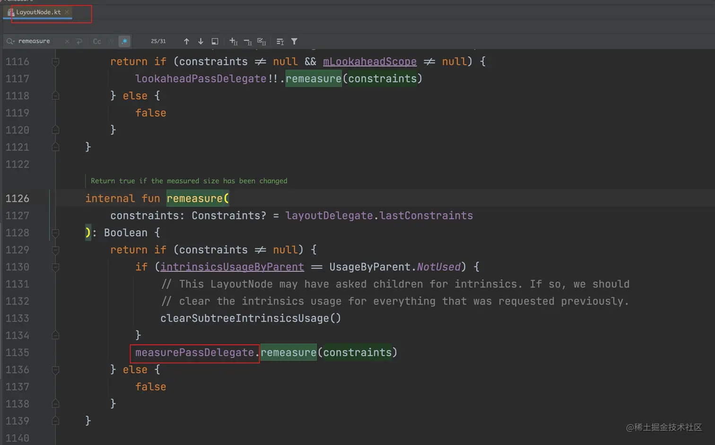Click mLookaheadScope reference on line 1116
This screenshot has width=715, height=445.
[370, 61]
